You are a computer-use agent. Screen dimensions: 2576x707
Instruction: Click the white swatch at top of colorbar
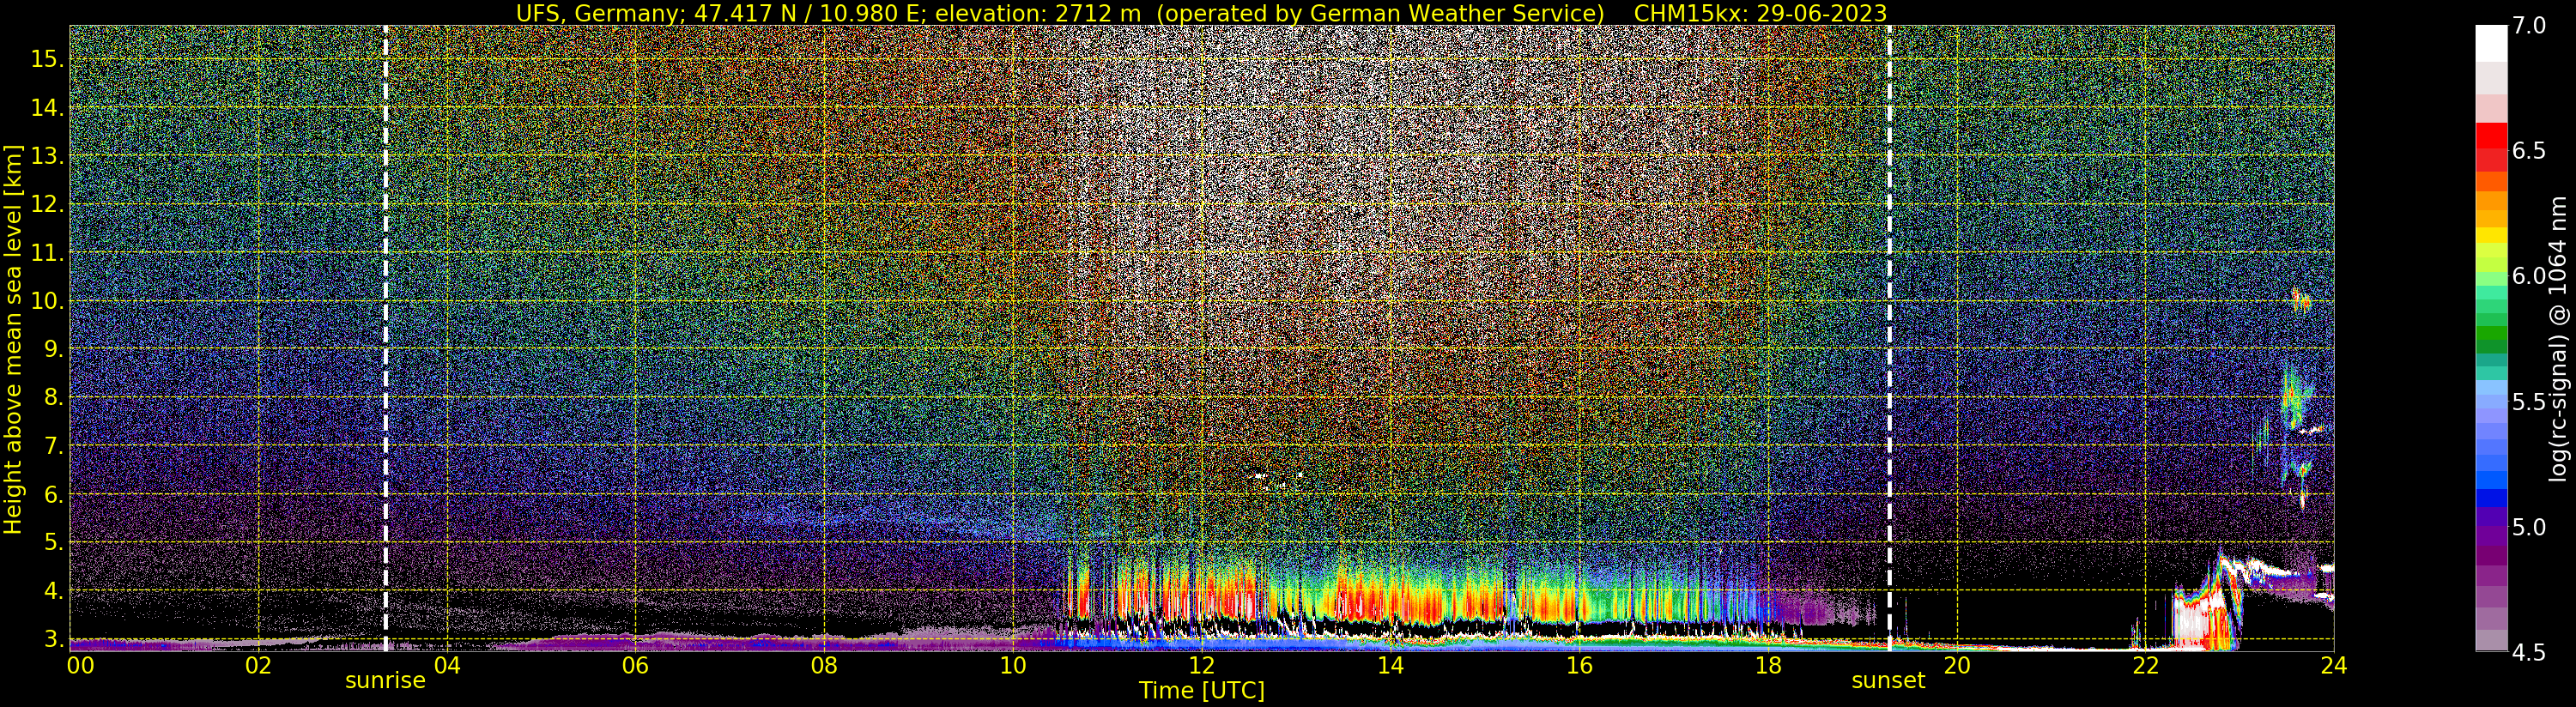2491,43
